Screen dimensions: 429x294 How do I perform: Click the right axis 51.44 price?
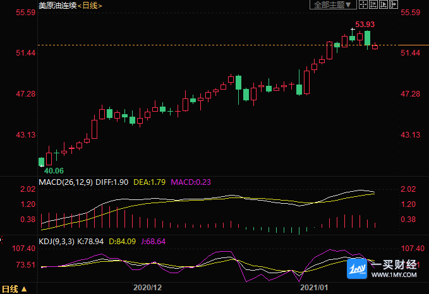(410, 53)
